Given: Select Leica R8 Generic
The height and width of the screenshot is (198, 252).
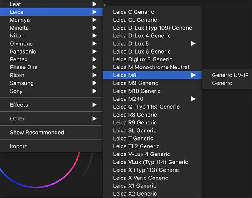Looking at the screenshot, I should (x=152, y=115).
